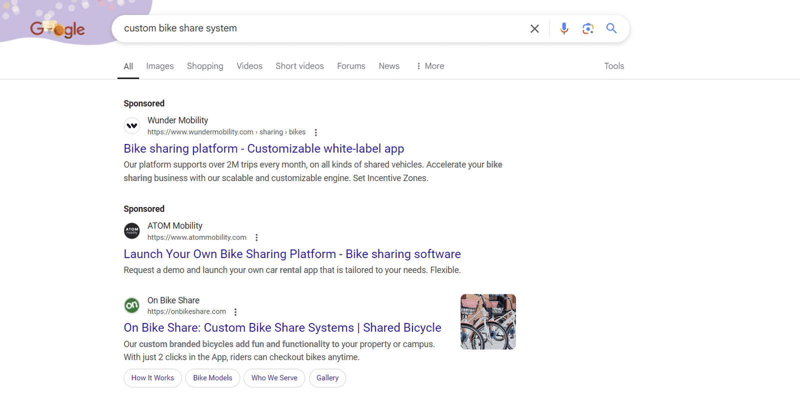Click the Wunder Mobility site name

coord(177,120)
